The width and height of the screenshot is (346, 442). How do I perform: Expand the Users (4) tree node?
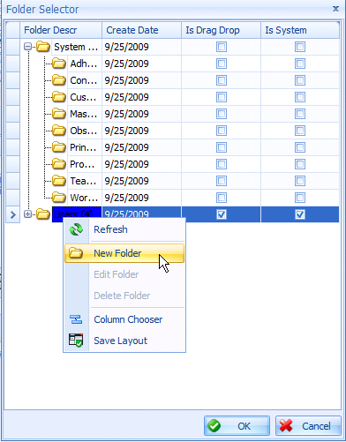click(27, 214)
